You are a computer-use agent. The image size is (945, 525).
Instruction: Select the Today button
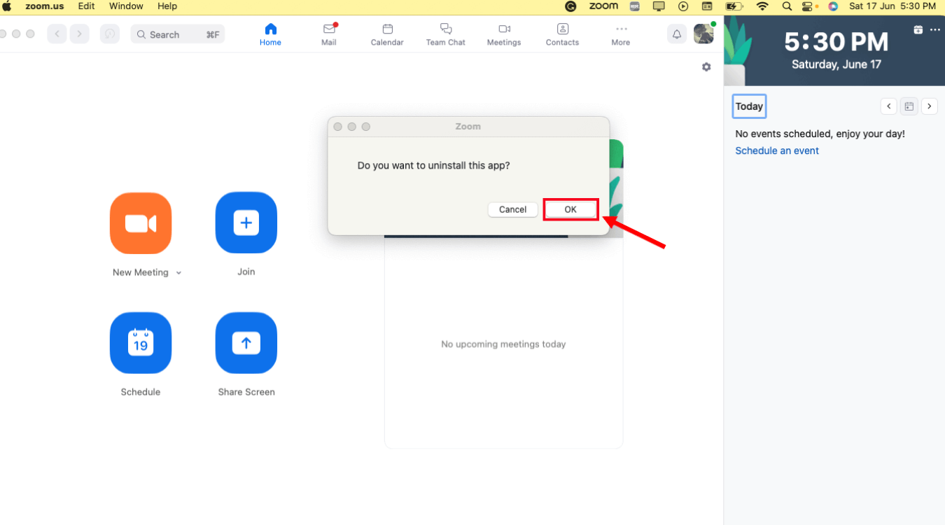pyautogui.click(x=749, y=106)
